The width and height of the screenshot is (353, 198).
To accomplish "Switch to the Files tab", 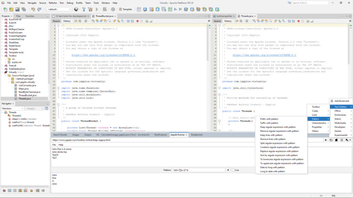I will click(18, 16).
